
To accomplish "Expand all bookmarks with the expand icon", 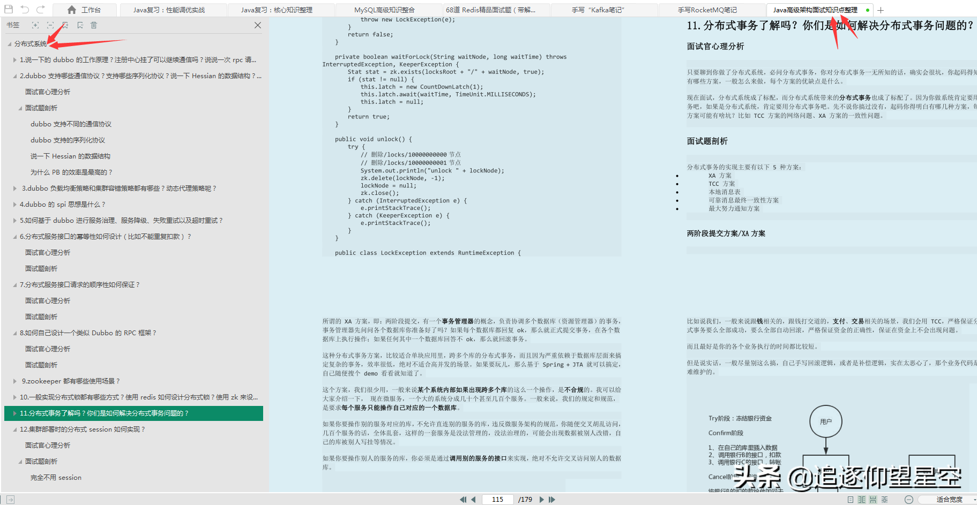I will tap(35, 25).
